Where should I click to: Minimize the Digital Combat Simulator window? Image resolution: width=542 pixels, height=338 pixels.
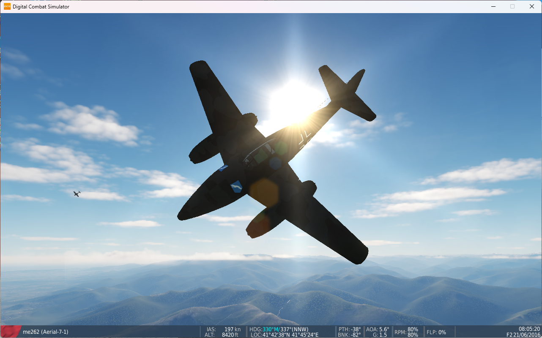point(493,6)
